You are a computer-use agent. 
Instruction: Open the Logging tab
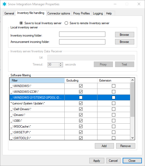click(x=98, y=13)
